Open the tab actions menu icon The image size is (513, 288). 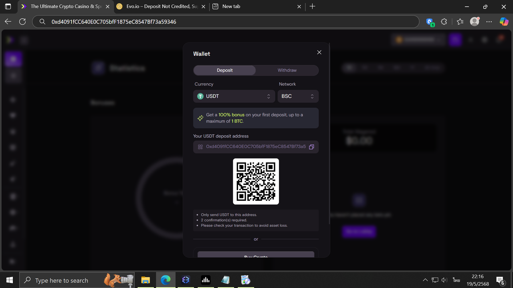(x=8, y=6)
